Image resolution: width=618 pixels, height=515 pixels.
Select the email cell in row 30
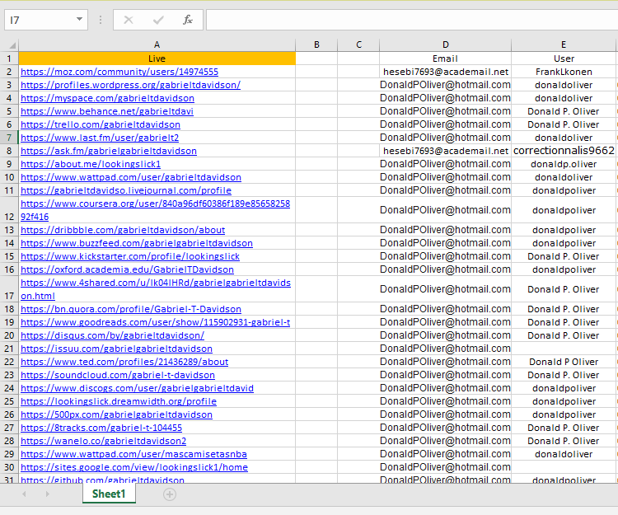tap(445, 467)
